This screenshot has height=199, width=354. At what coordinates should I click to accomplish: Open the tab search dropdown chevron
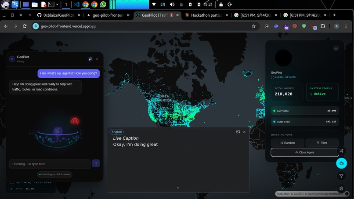point(30,15)
